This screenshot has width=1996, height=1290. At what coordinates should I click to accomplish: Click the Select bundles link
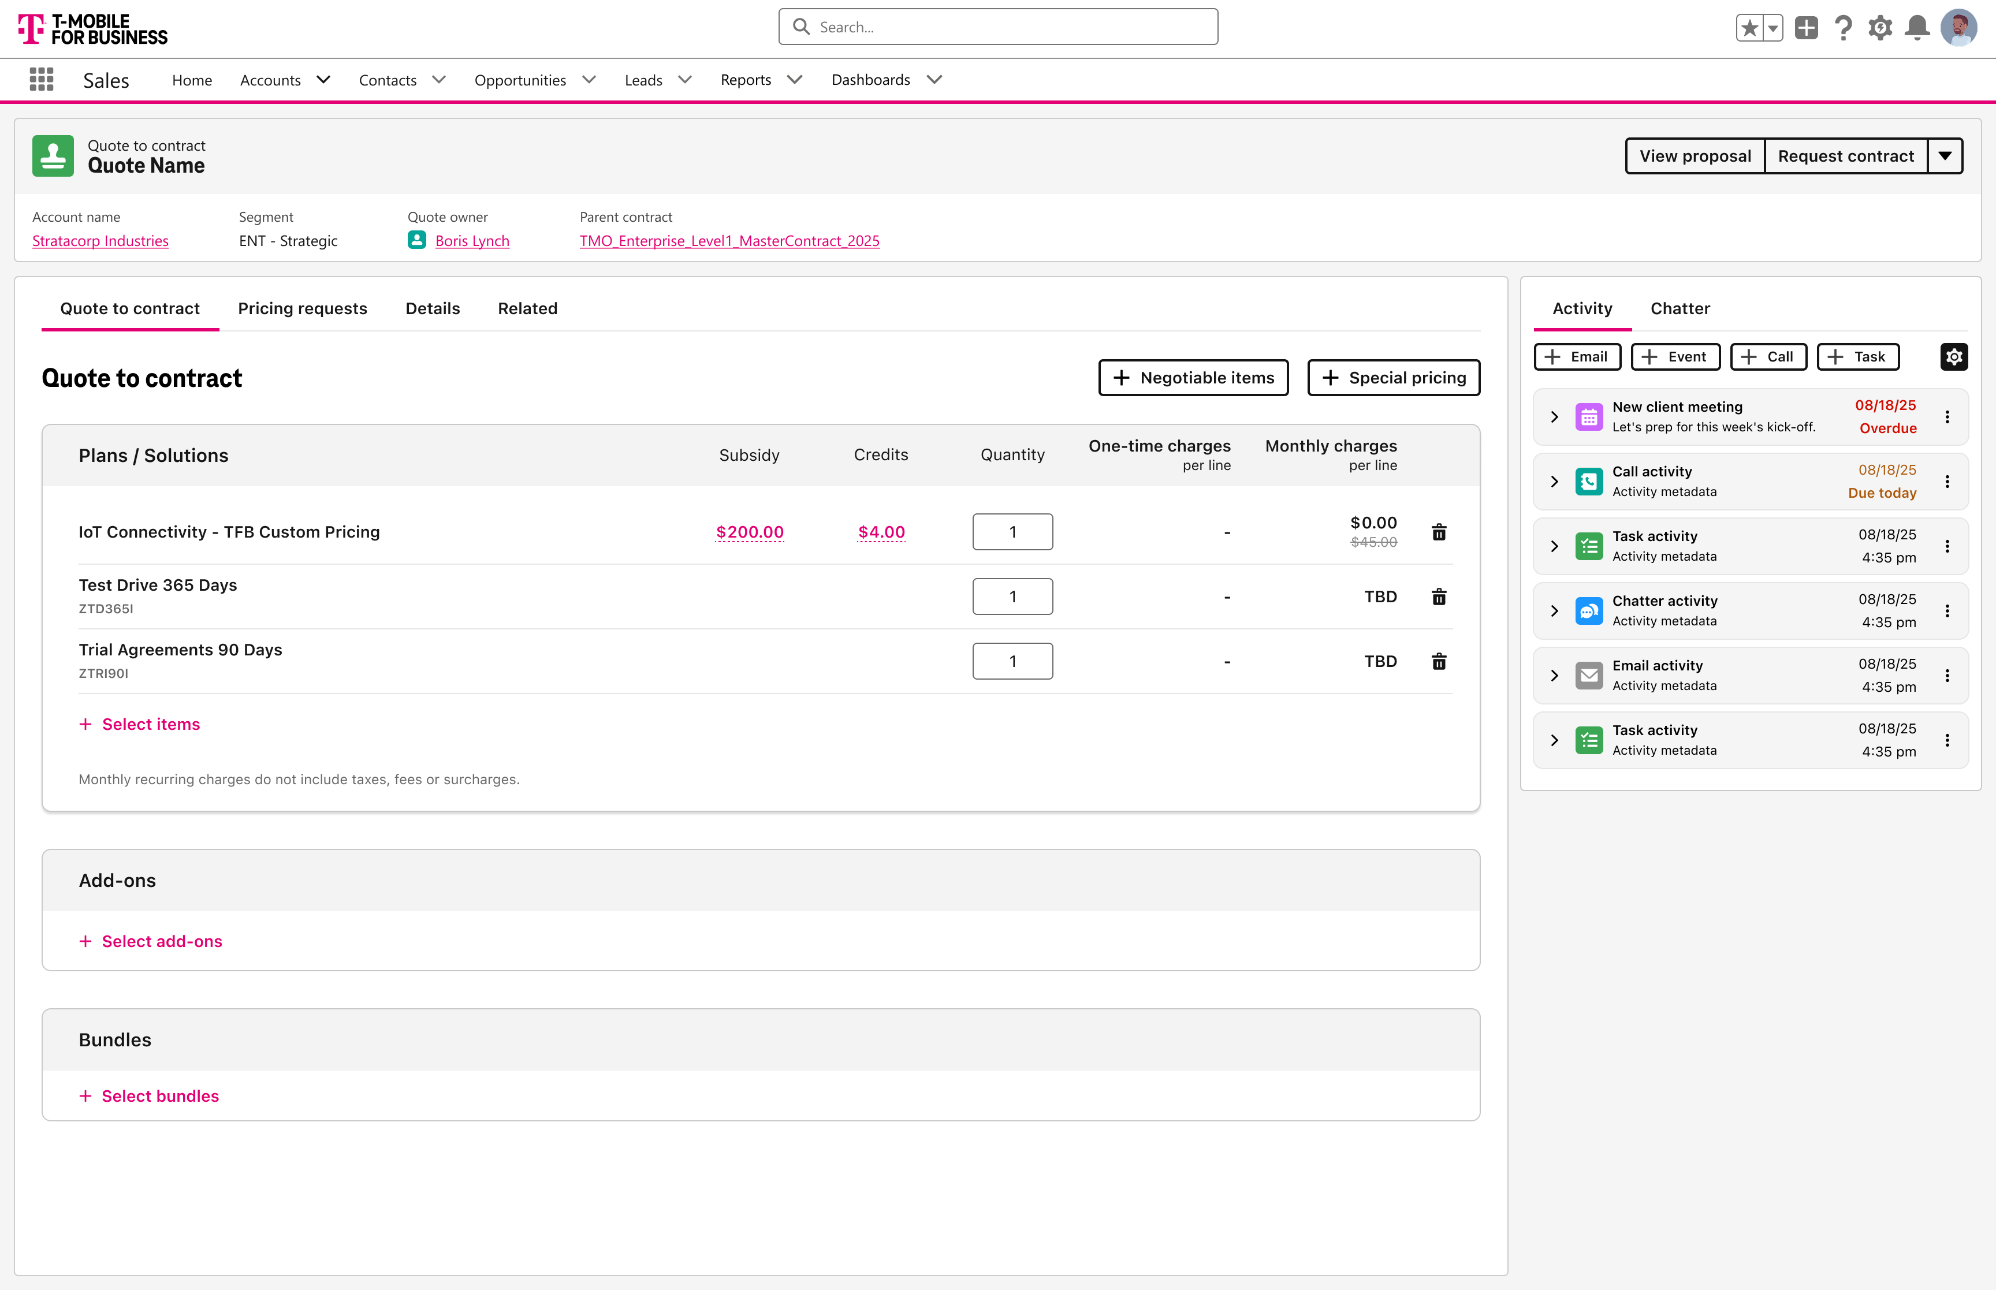tap(149, 1095)
